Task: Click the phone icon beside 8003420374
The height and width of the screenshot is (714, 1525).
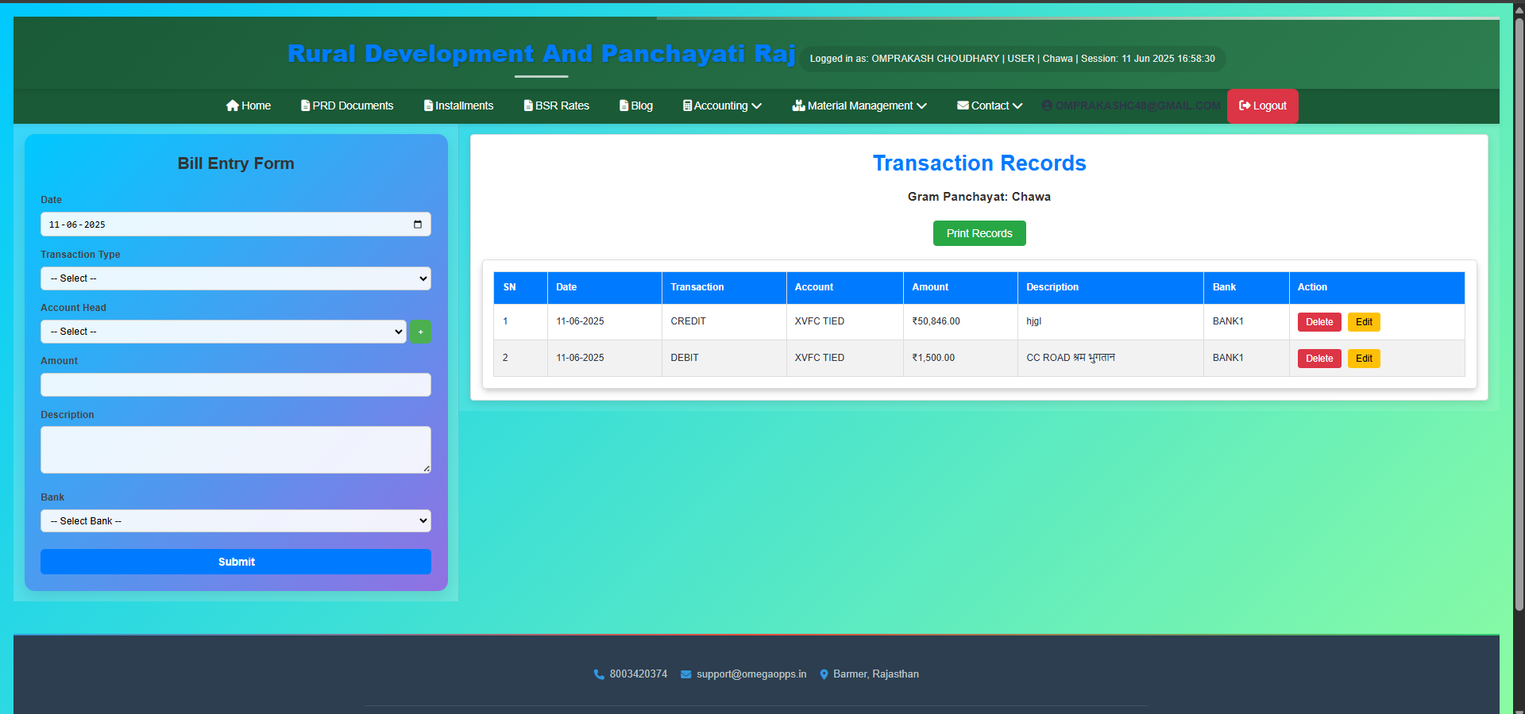Action: point(598,674)
